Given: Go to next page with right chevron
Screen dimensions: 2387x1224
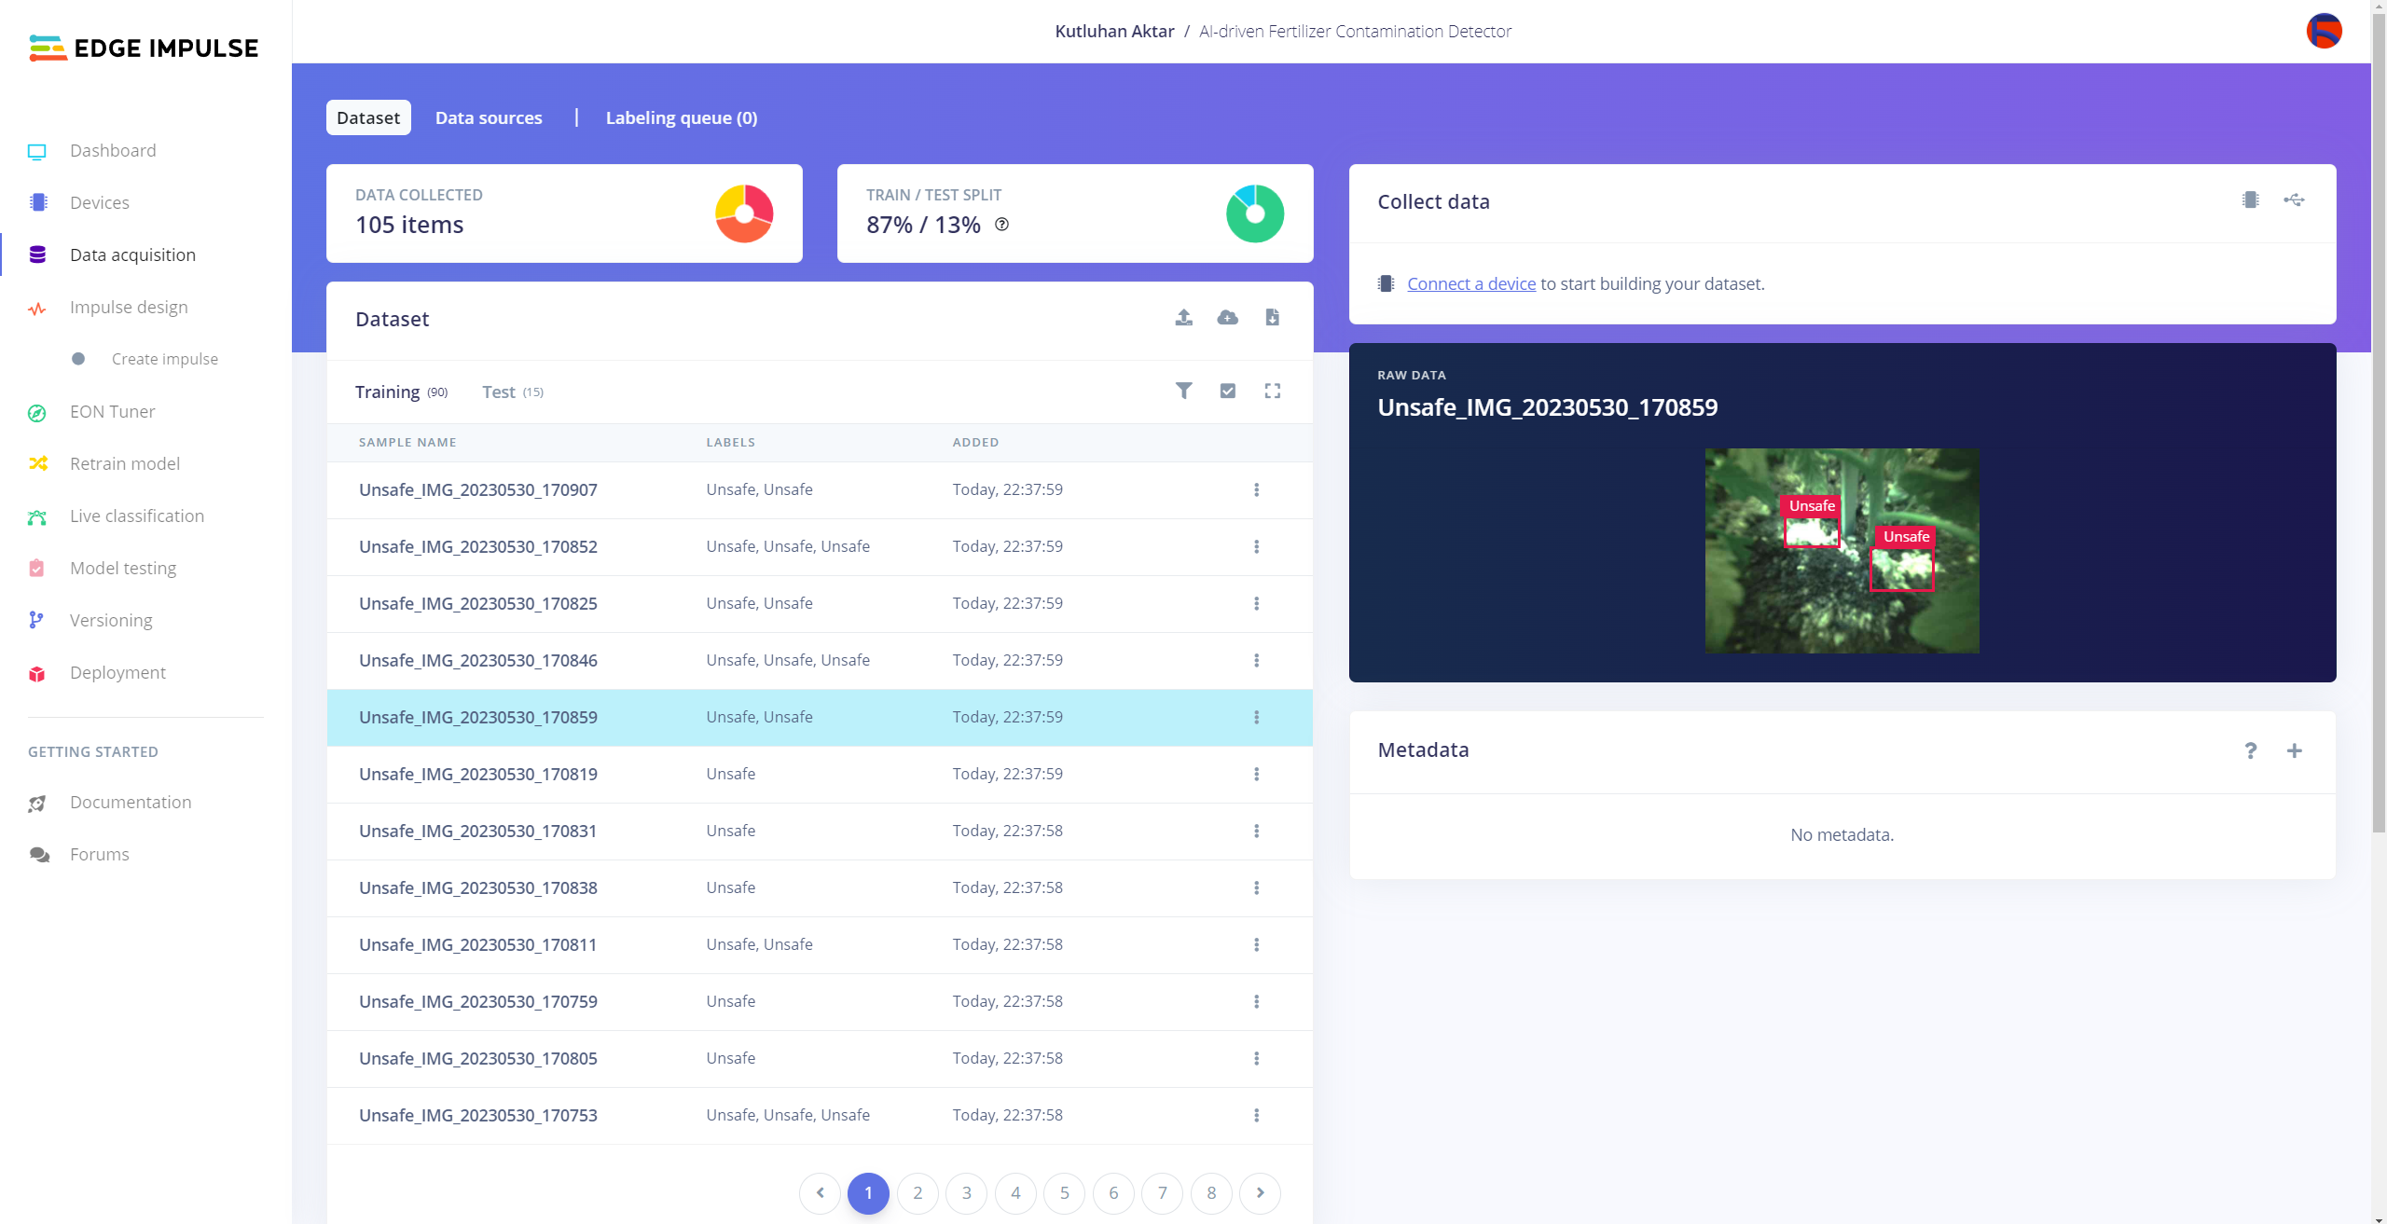Looking at the screenshot, I should coord(1260,1192).
